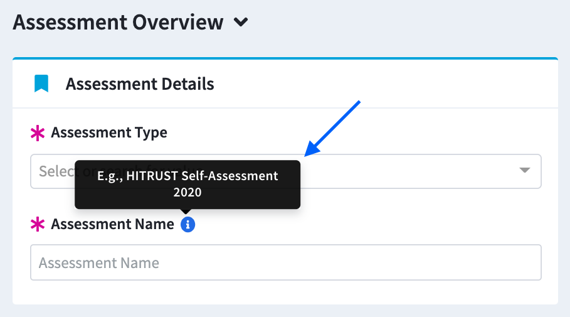Collapse Assessment Overview using the chevron
Viewport: 570px width, 317px height.
[x=241, y=22]
